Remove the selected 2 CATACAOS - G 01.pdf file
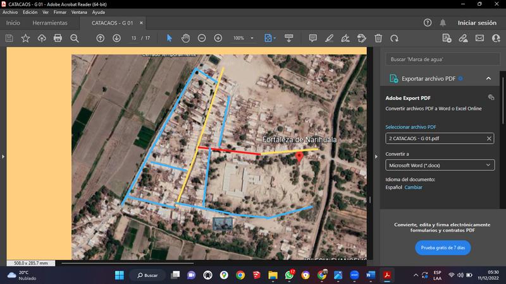 tap(489, 138)
